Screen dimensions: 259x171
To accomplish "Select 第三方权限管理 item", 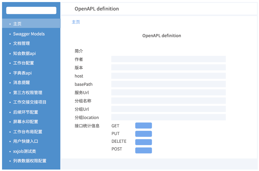I will [x=28, y=92].
